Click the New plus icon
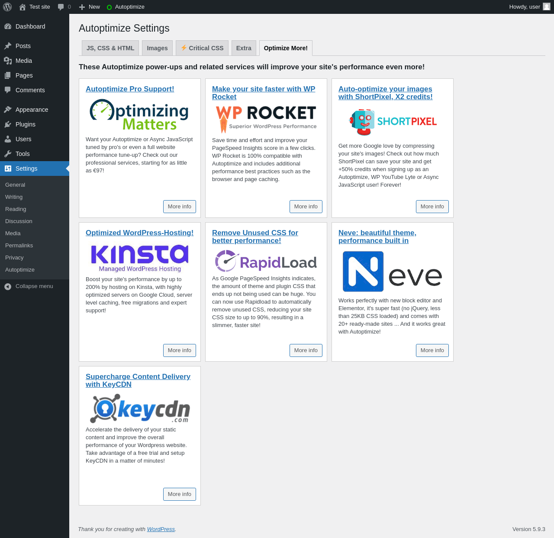 pos(82,7)
